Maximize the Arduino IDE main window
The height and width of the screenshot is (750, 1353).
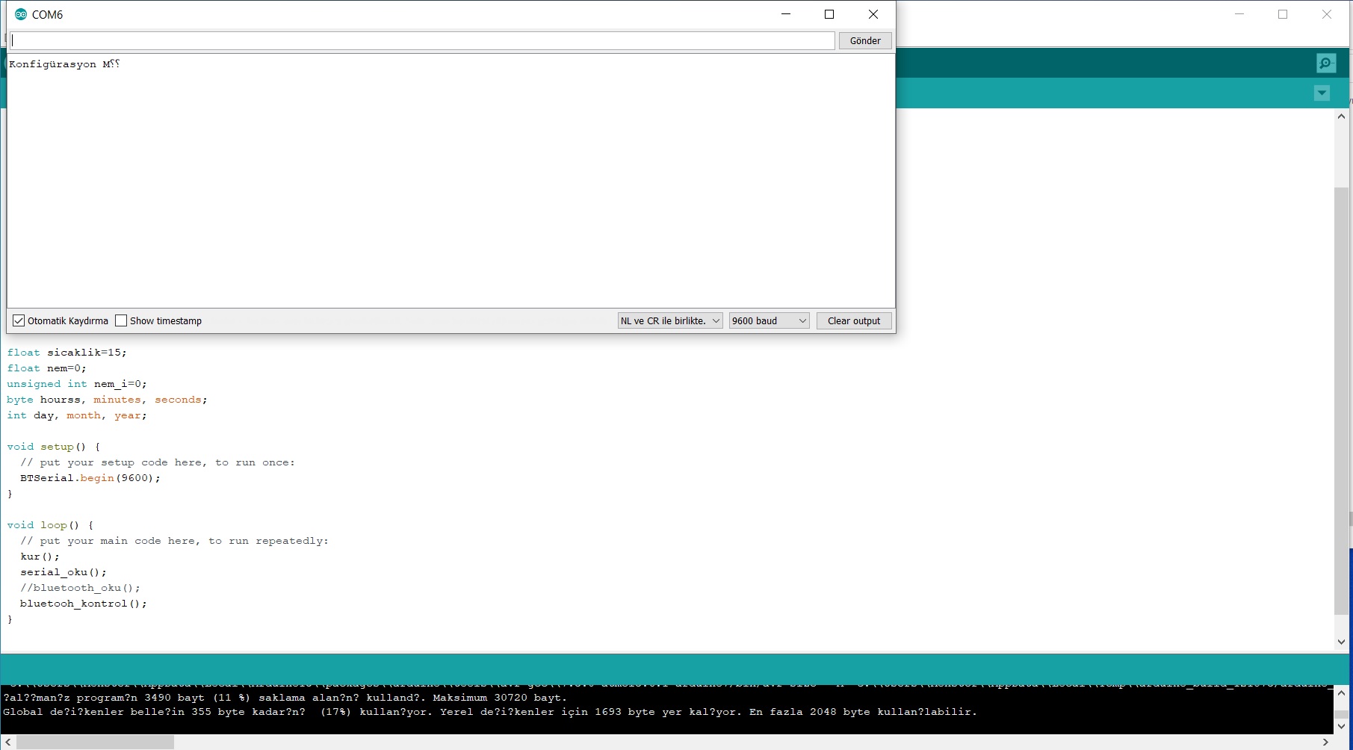pos(1283,14)
